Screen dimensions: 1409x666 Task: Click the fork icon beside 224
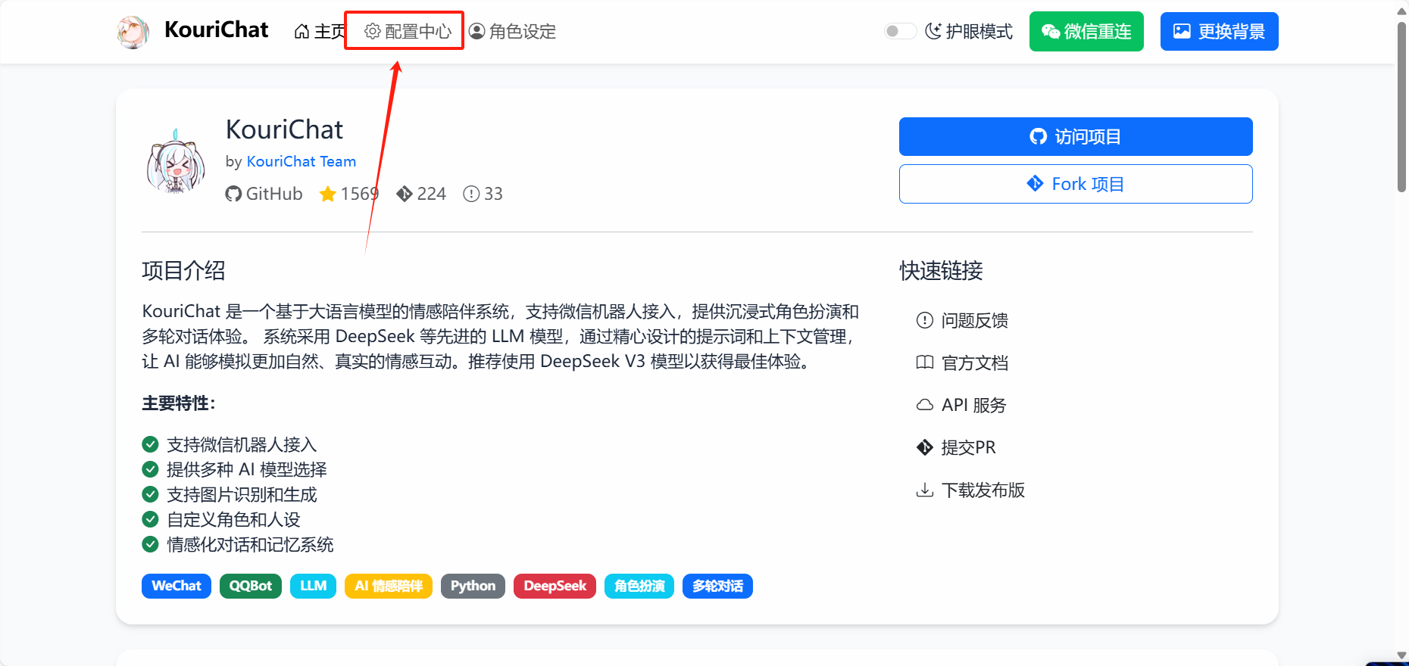405,194
